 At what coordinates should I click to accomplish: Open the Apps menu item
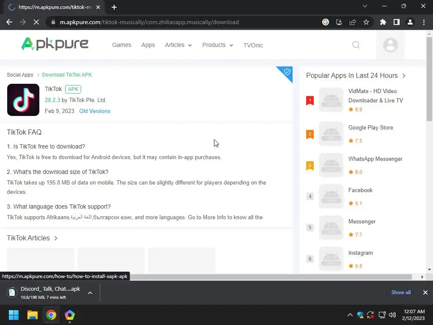point(148,45)
